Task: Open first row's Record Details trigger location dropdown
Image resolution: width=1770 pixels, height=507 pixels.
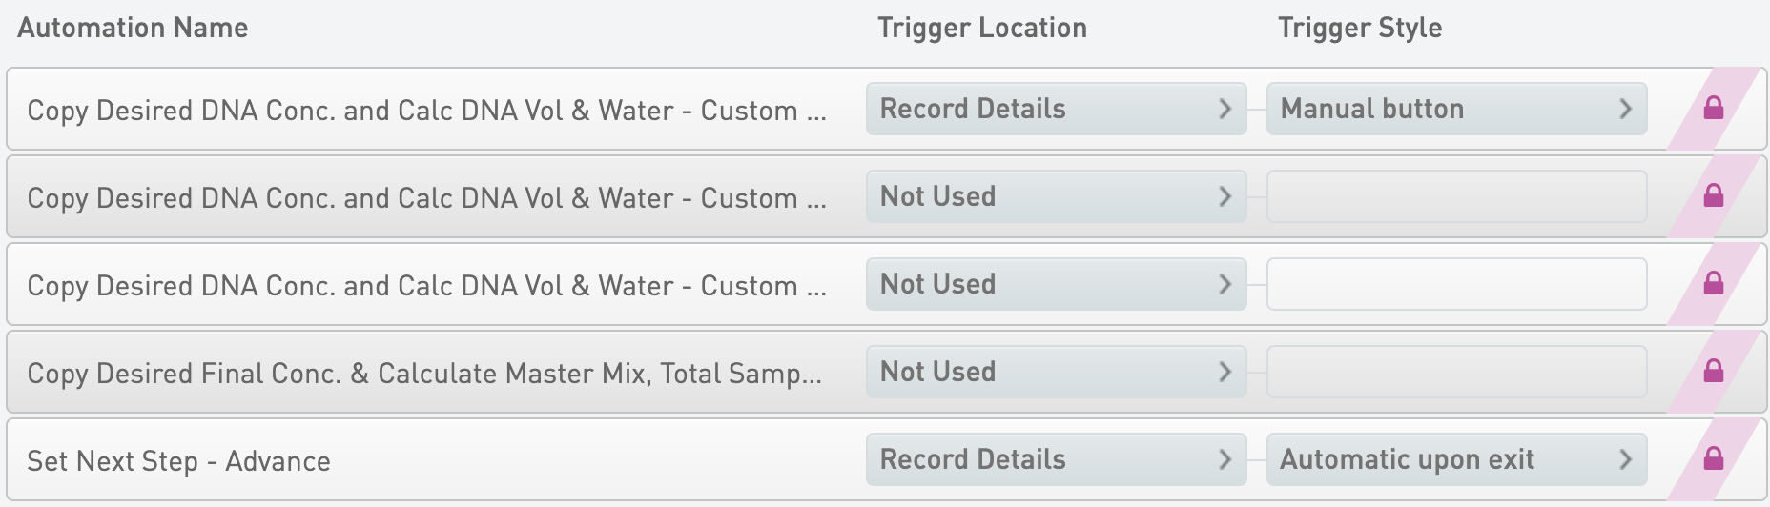Action: pos(1056,109)
